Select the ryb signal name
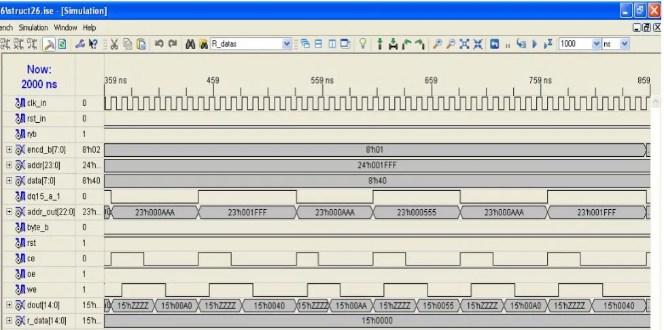The width and height of the screenshot is (664, 330). pyautogui.click(x=32, y=134)
